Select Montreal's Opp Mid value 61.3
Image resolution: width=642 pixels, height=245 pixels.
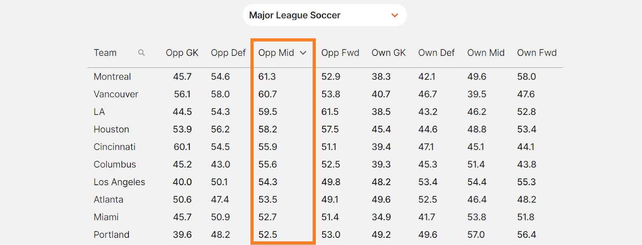point(267,77)
